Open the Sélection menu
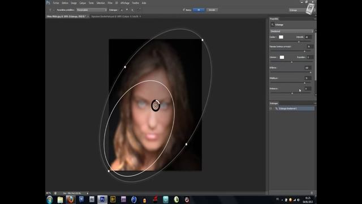The height and width of the screenshot is (204, 362). click(101, 3)
